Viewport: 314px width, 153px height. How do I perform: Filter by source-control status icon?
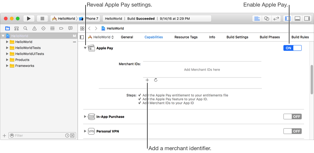click(72, 136)
